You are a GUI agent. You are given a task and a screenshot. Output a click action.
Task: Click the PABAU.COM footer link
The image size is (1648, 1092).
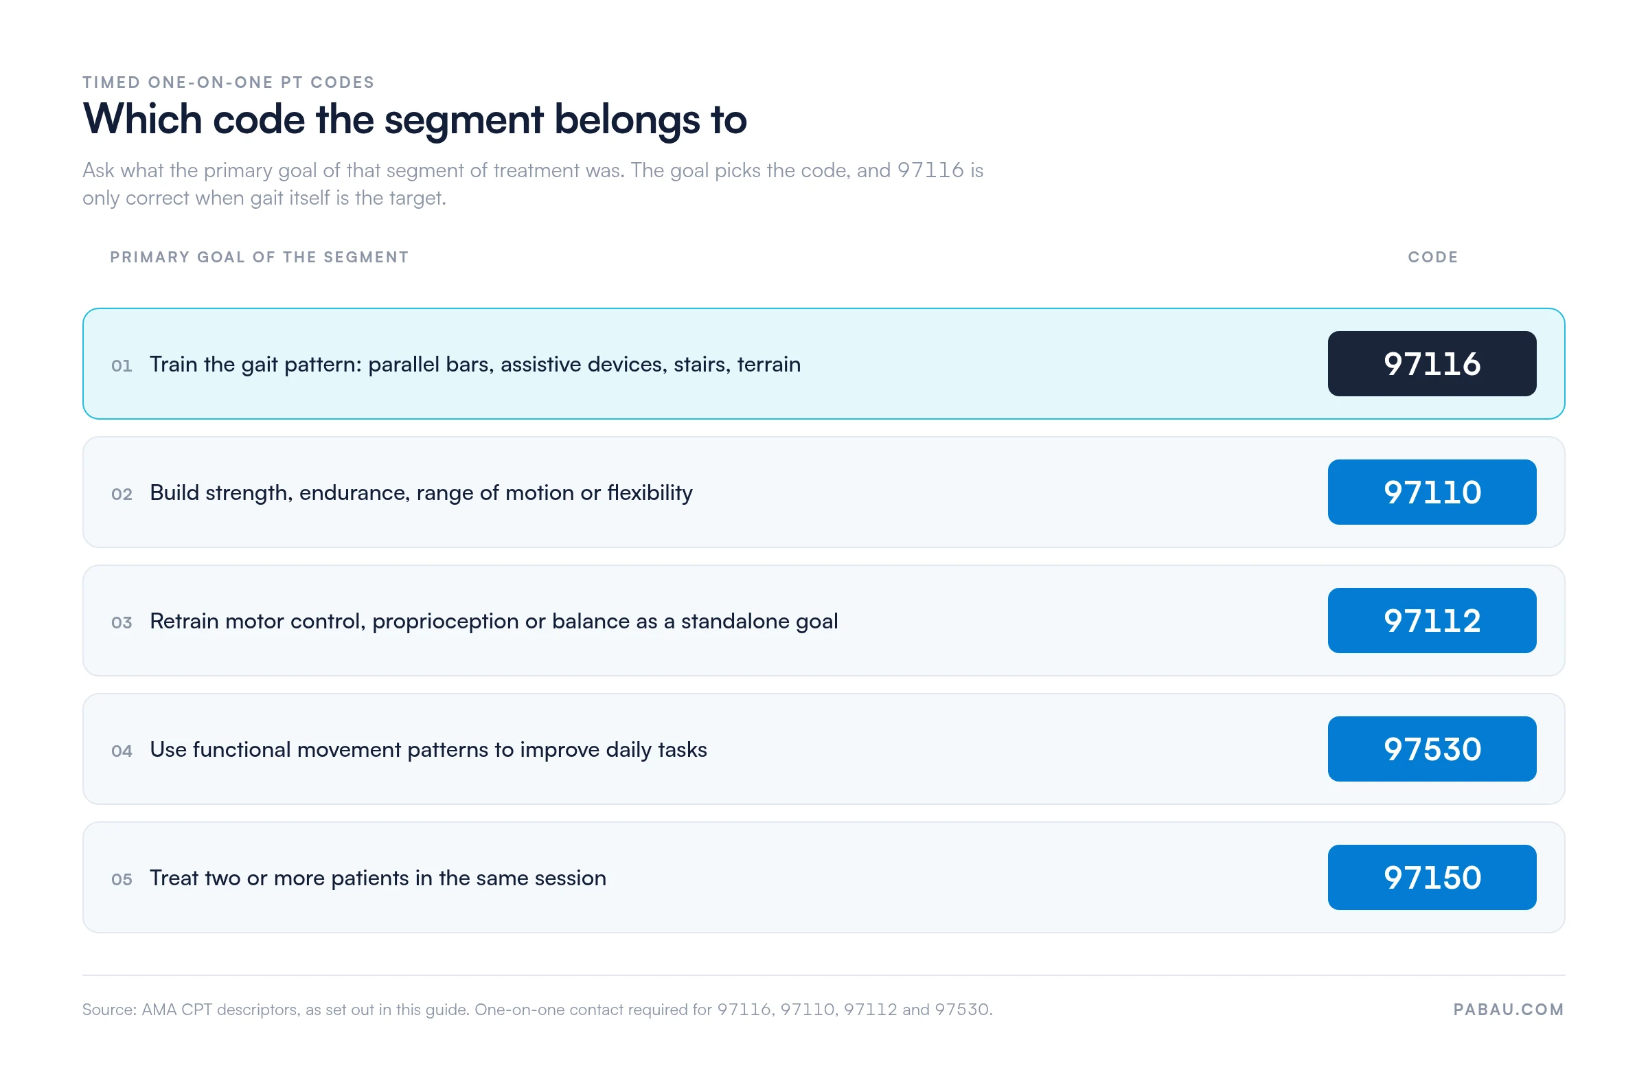click(1508, 1010)
